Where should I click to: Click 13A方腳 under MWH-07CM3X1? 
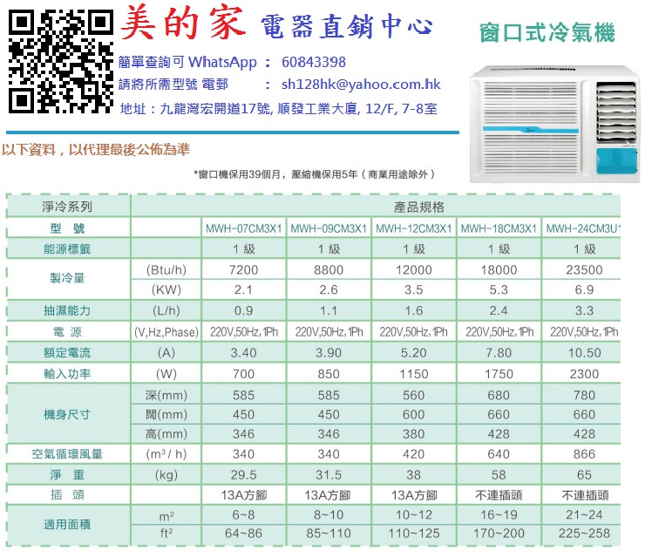click(243, 495)
